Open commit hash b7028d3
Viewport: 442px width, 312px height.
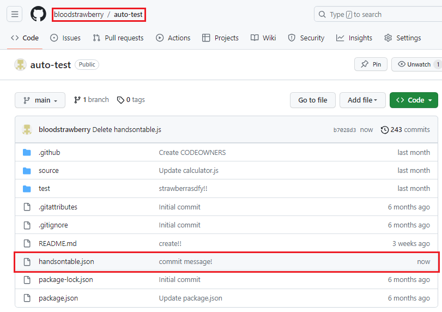(344, 130)
